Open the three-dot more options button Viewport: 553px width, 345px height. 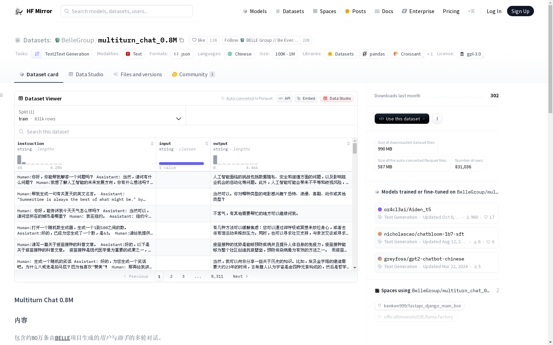point(437,119)
